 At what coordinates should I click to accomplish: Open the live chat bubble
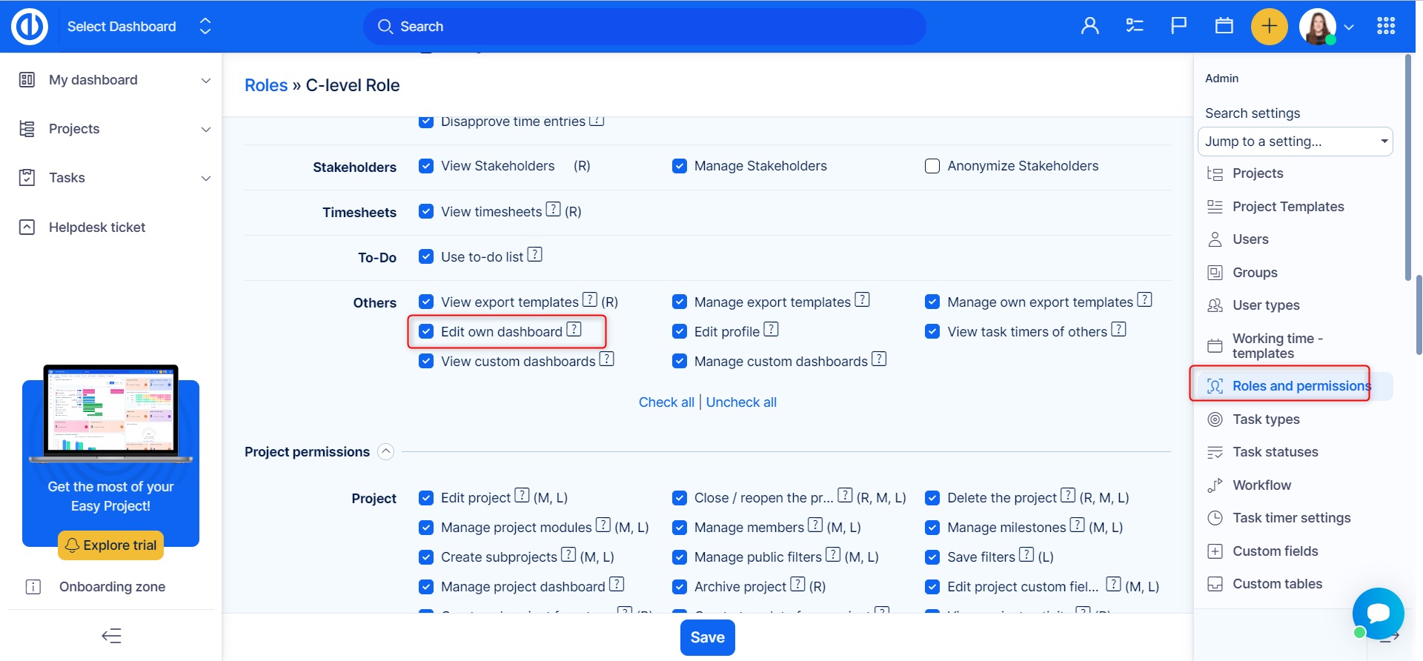[x=1377, y=613]
